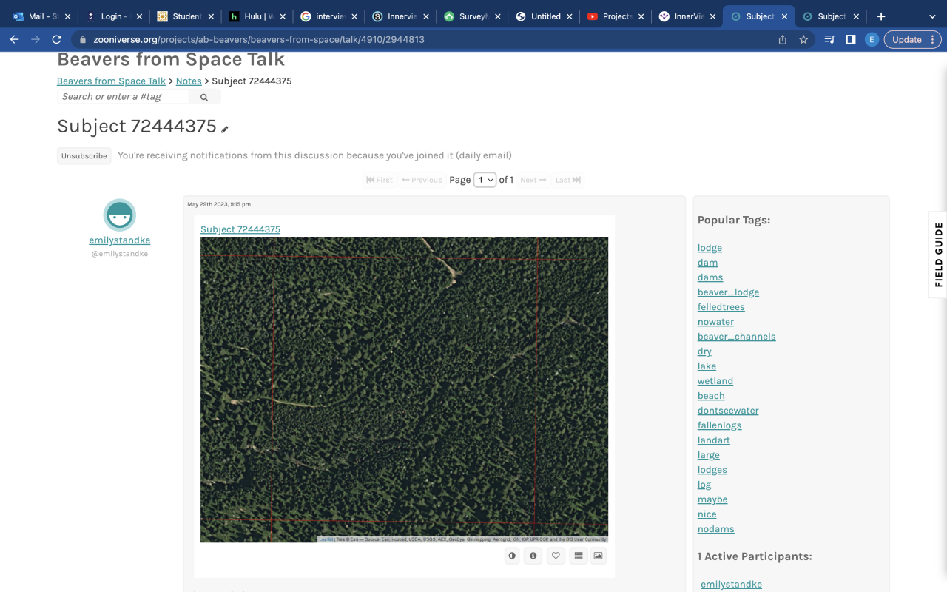This screenshot has height=592, width=947.
Task: Open subject metadata info icon
Action: [533, 556]
